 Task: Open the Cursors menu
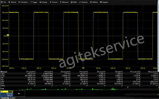[x=54, y=2]
